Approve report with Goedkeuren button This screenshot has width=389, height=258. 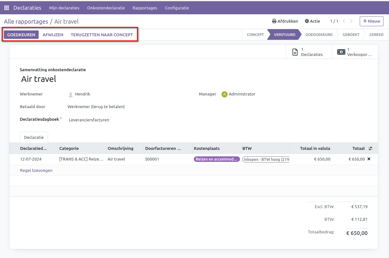click(21, 35)
